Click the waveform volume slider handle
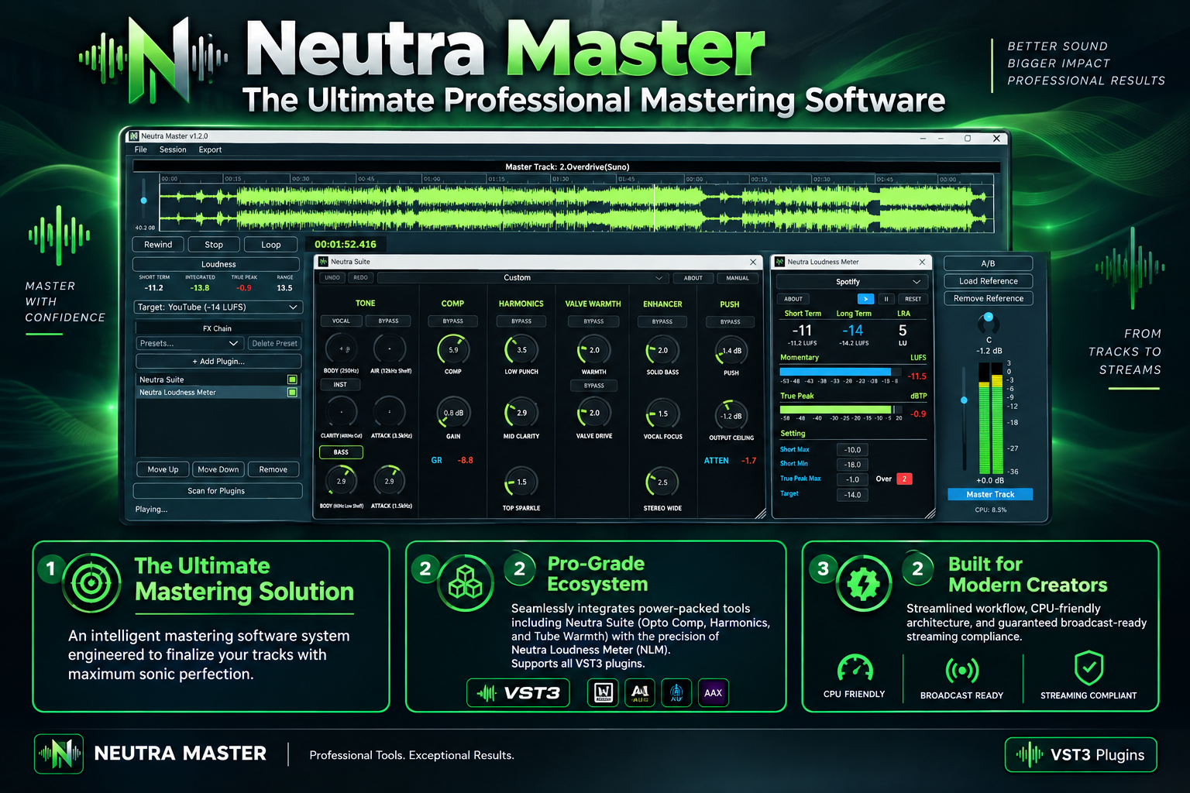The image size is (1190, 793). pos(143,201)
